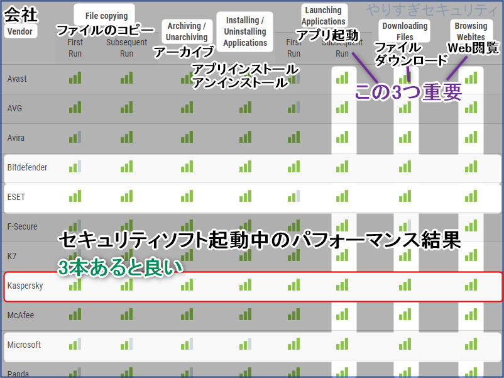This screenshot has width=504, height=378.
Task: Click AVG's Archiving / Unarchiving rating bars
Action: [187, 108]
